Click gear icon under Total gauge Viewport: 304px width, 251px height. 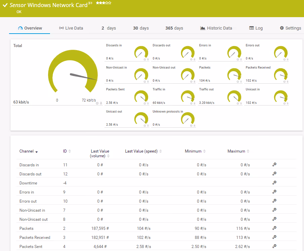click(97, 103)
